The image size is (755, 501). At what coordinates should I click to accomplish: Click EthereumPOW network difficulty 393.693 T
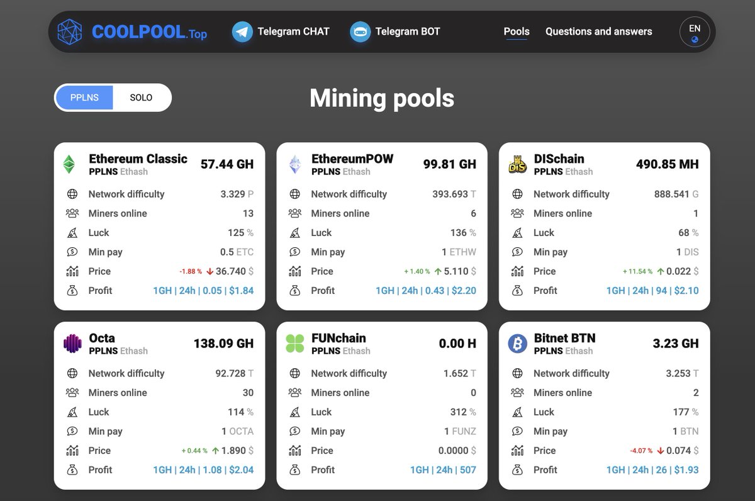click(454, 194)
